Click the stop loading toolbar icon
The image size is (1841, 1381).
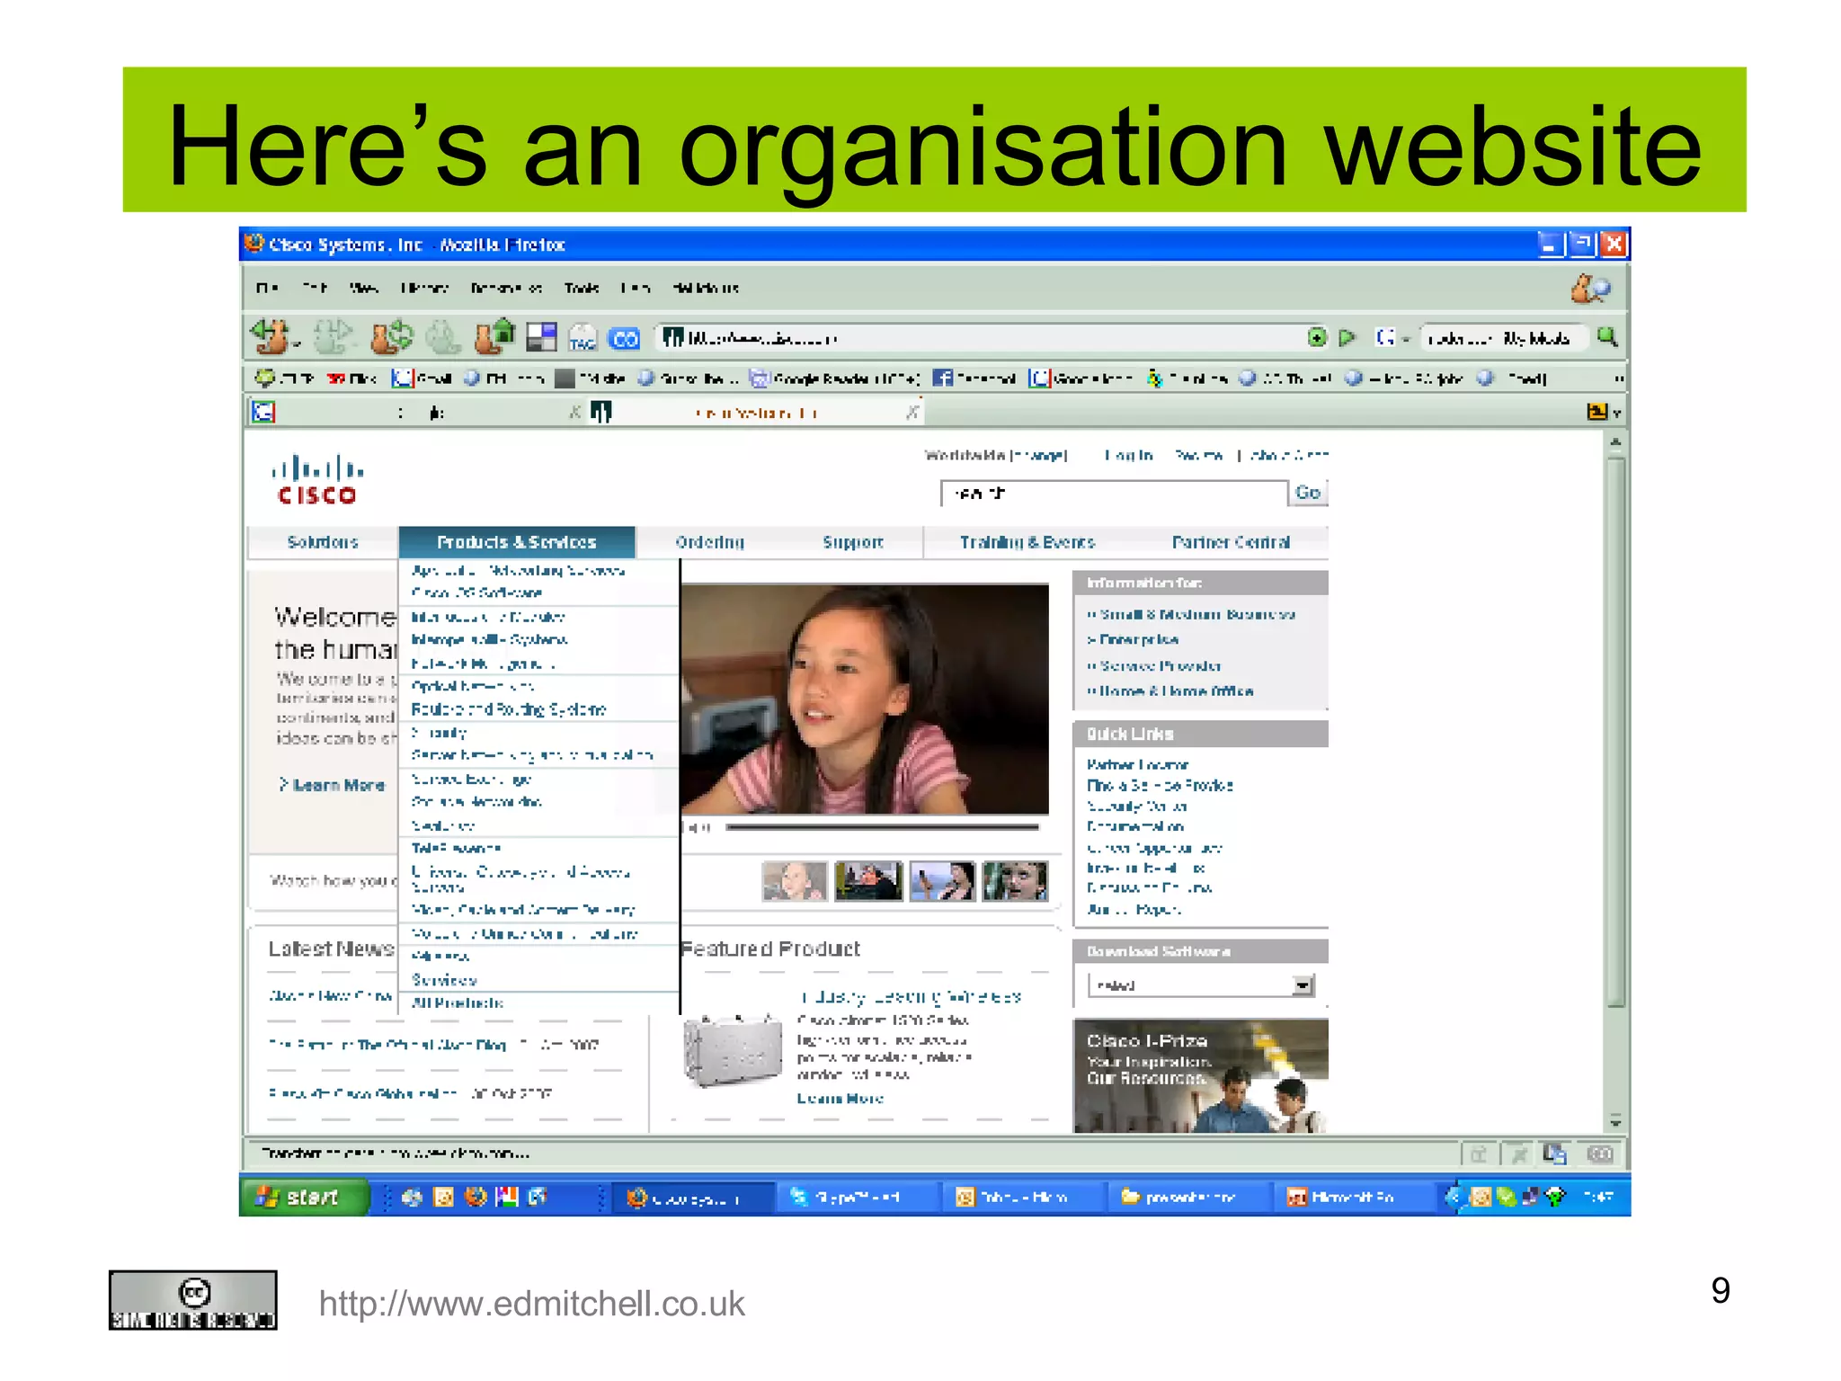442,338
